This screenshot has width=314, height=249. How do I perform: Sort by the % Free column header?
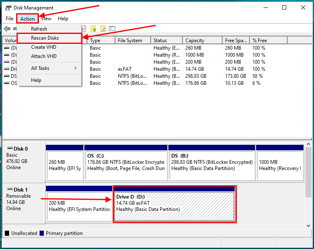(268, 41)
